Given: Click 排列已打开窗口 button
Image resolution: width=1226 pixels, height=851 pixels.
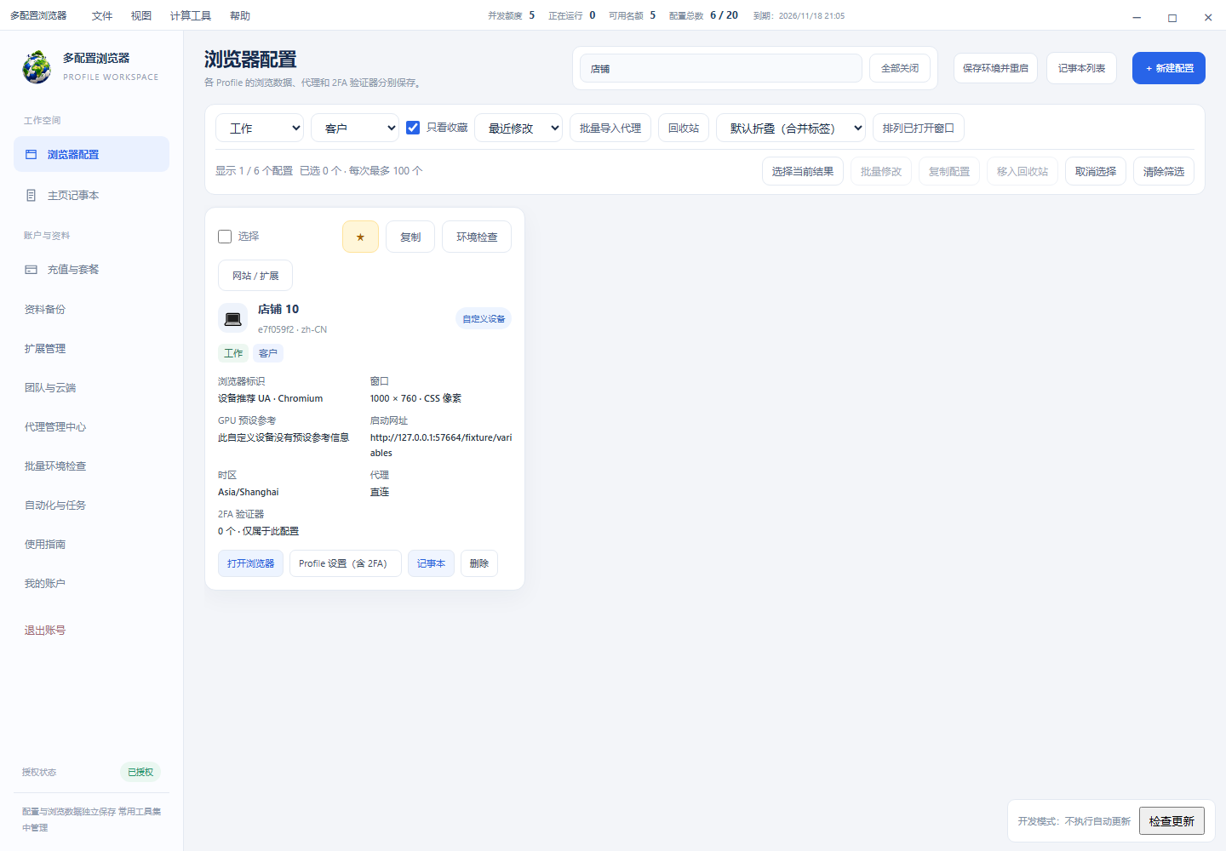Looking at the screenshot, I should click(x=919, y=129).
